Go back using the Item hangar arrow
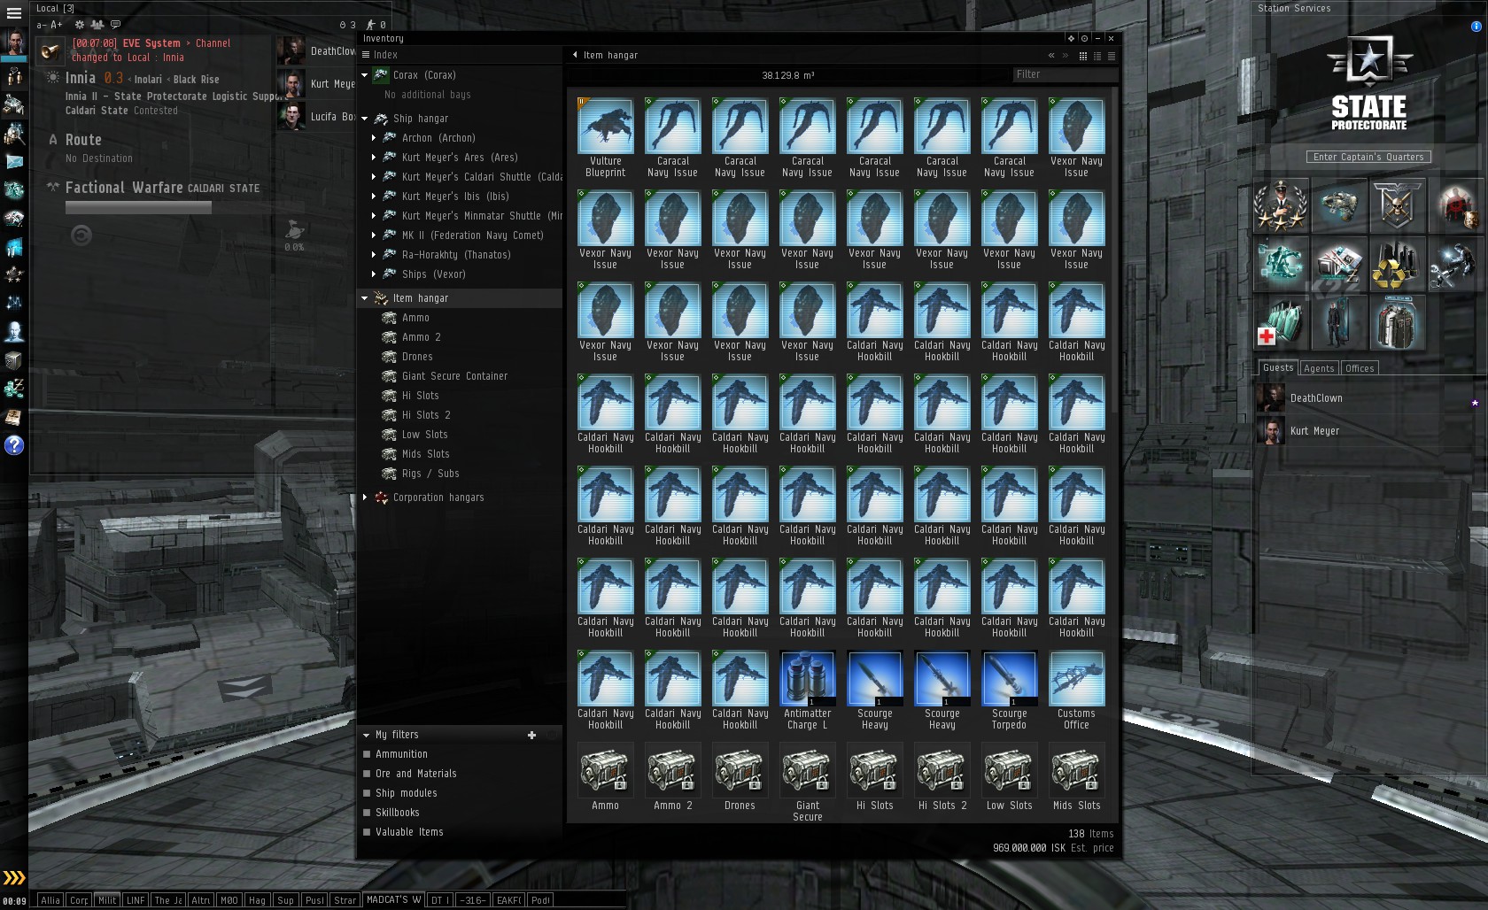 pyautogui.click(x=575, y=55)
